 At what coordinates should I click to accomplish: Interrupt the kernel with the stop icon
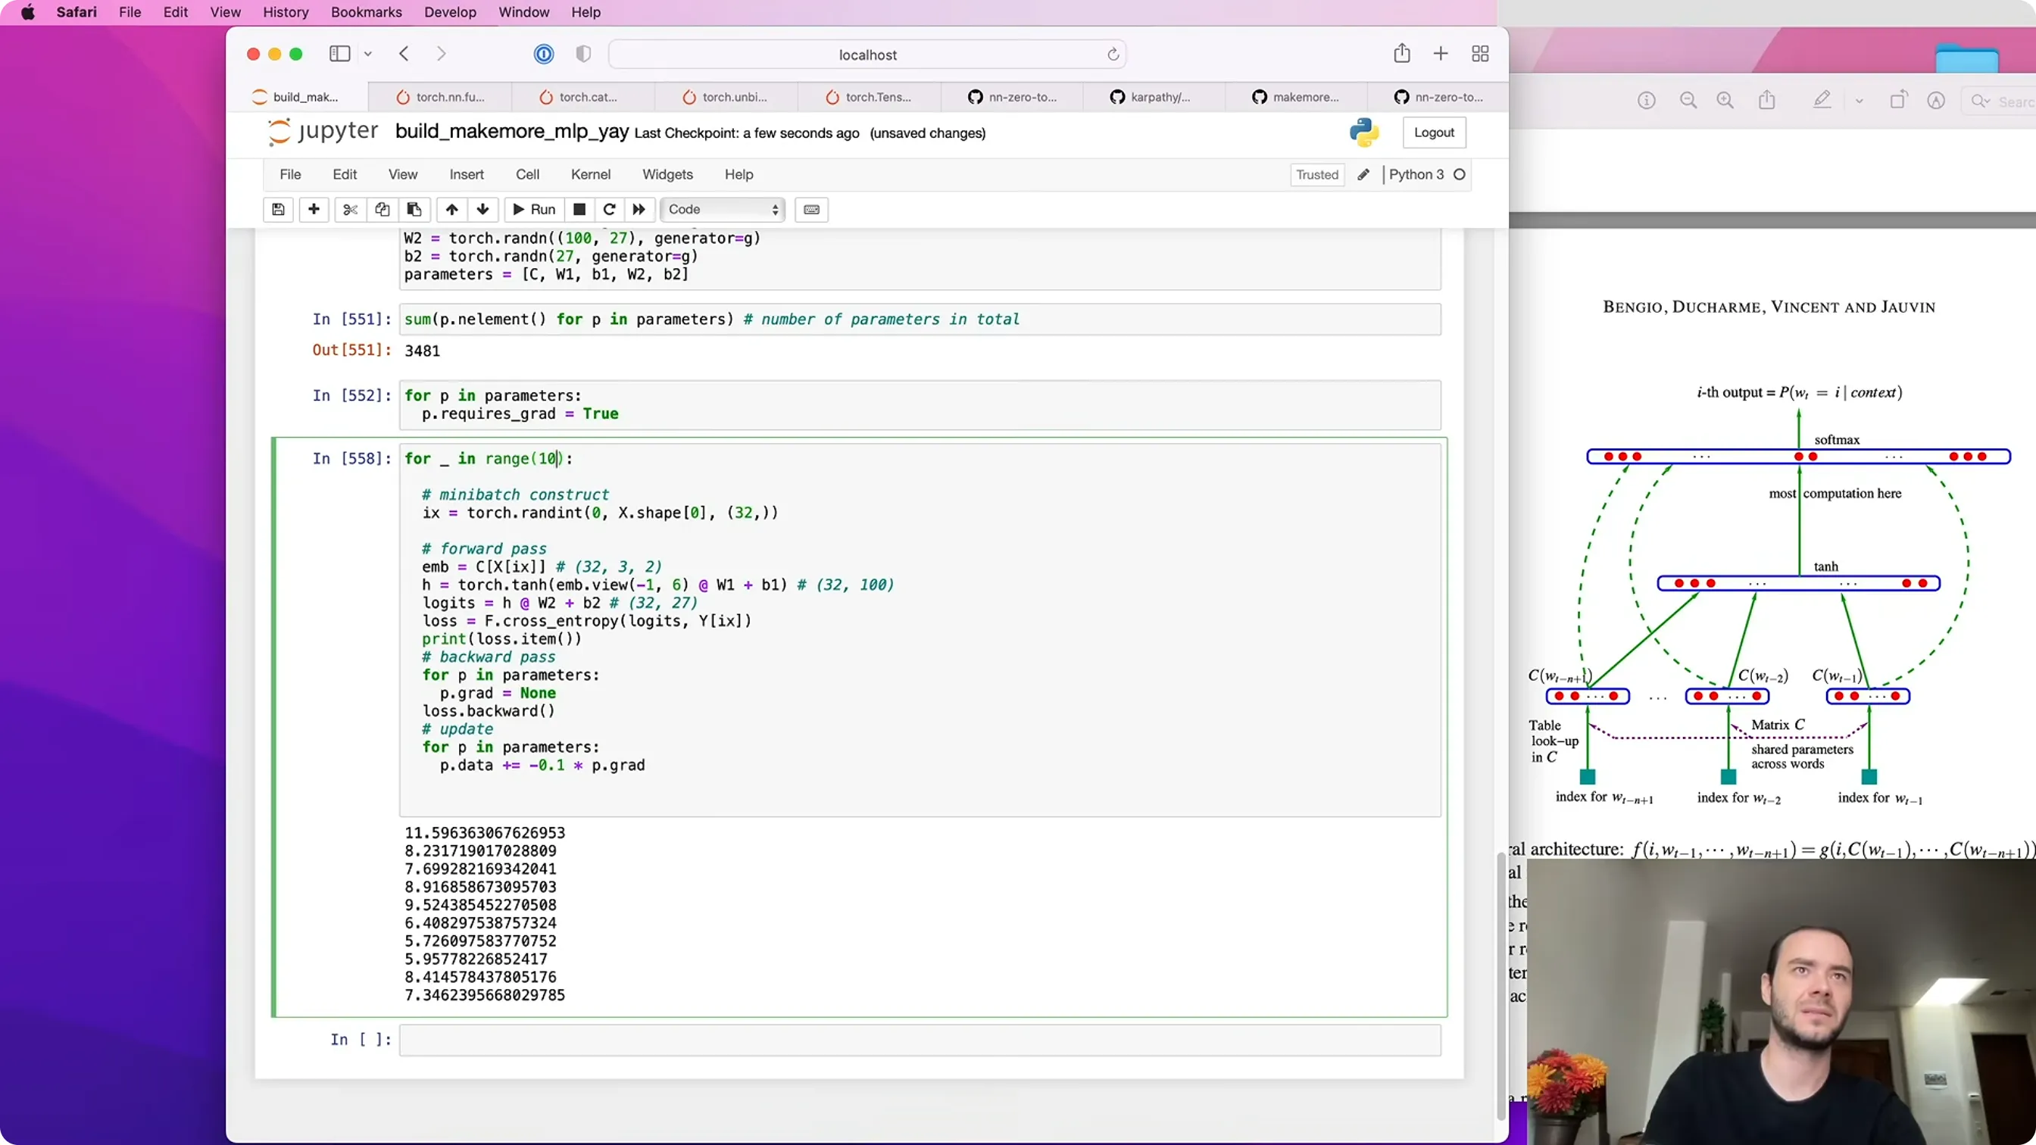tap(579, 210)
